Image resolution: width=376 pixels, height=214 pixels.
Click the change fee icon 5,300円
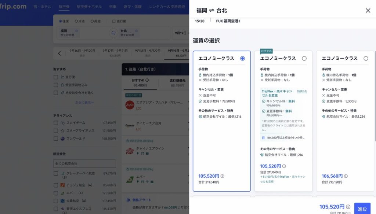pyautogui.click(x=323, y=101)
